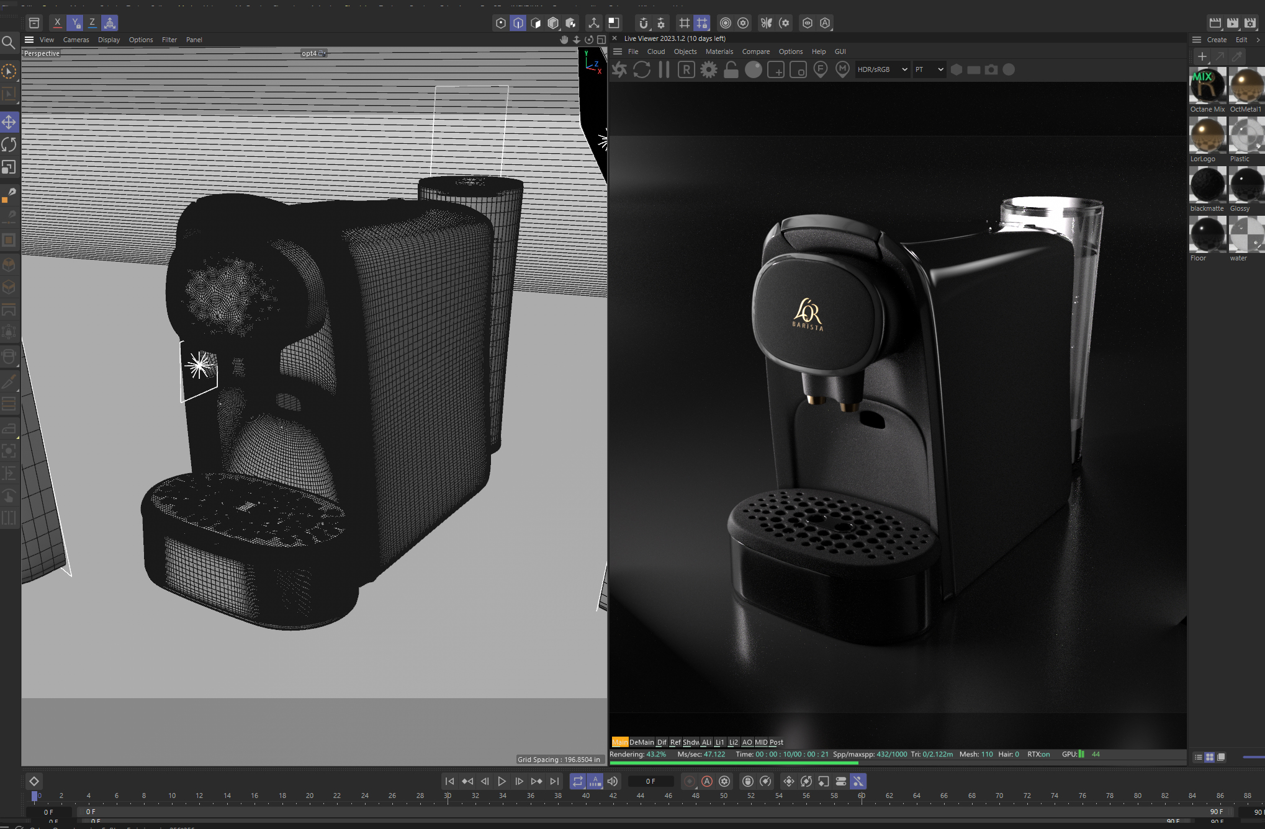Open Live Viewer Materials menu
This screenshot has height=829, width=1265.
719,51
